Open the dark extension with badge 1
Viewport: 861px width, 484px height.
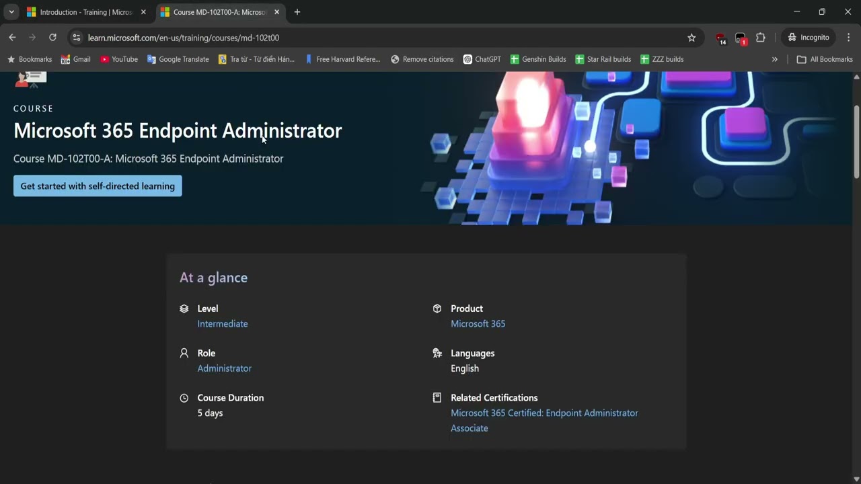(741, 38)
